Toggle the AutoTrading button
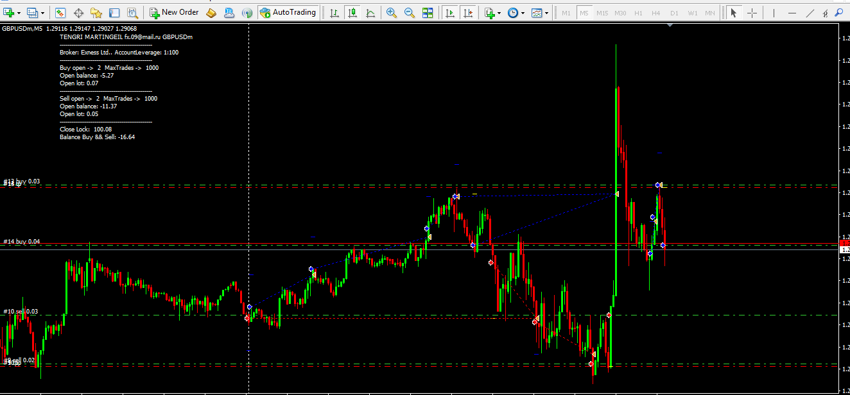Screen dimensions: 850x395 tap(288, 12)
